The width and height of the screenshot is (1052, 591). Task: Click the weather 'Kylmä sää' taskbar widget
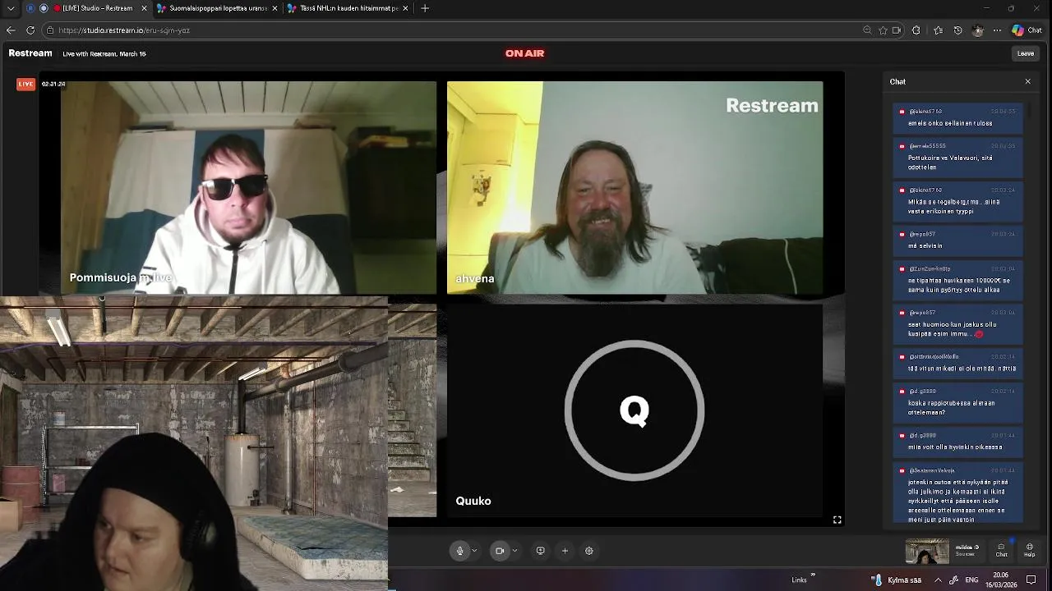(x=897, y=580)
